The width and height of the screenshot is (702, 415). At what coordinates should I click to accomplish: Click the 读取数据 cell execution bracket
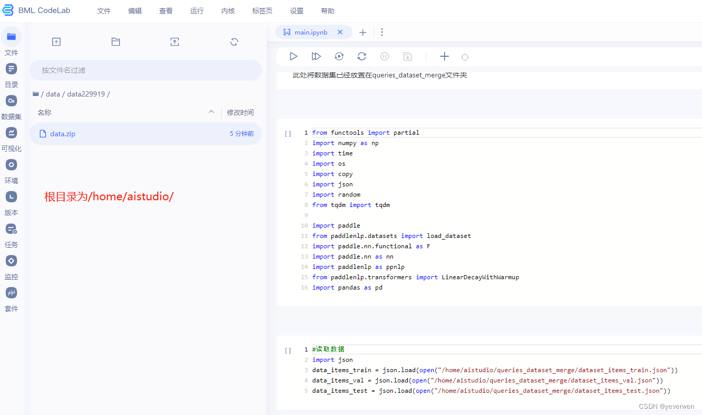pyautogui.click(x=288, y=350)
